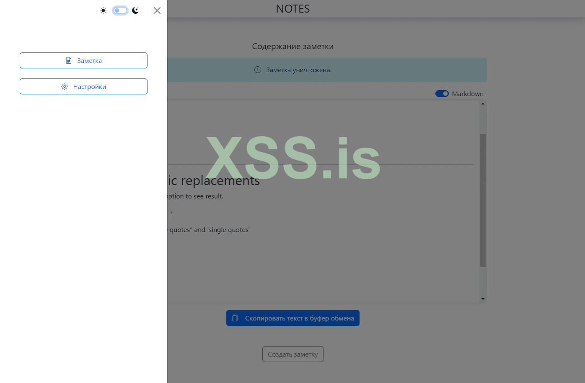Click the "and 'single quotes'" line
The width and height of the screenshot is (585, 383).
222,230
